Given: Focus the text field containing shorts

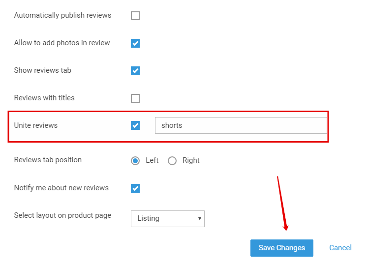Looking at the screenshot, I should [241, 125].
